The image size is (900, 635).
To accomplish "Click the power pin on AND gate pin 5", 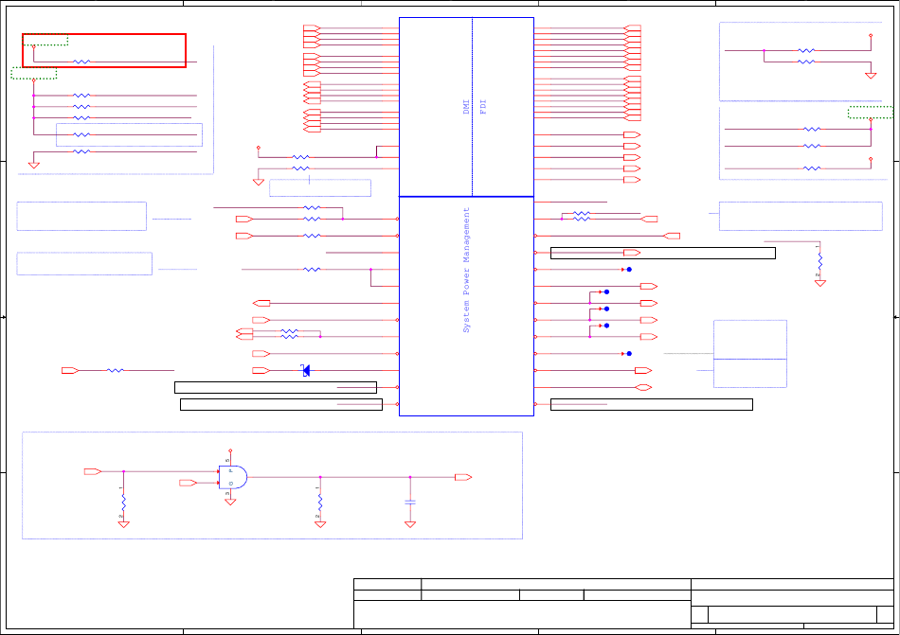I will tap(230, 451).
